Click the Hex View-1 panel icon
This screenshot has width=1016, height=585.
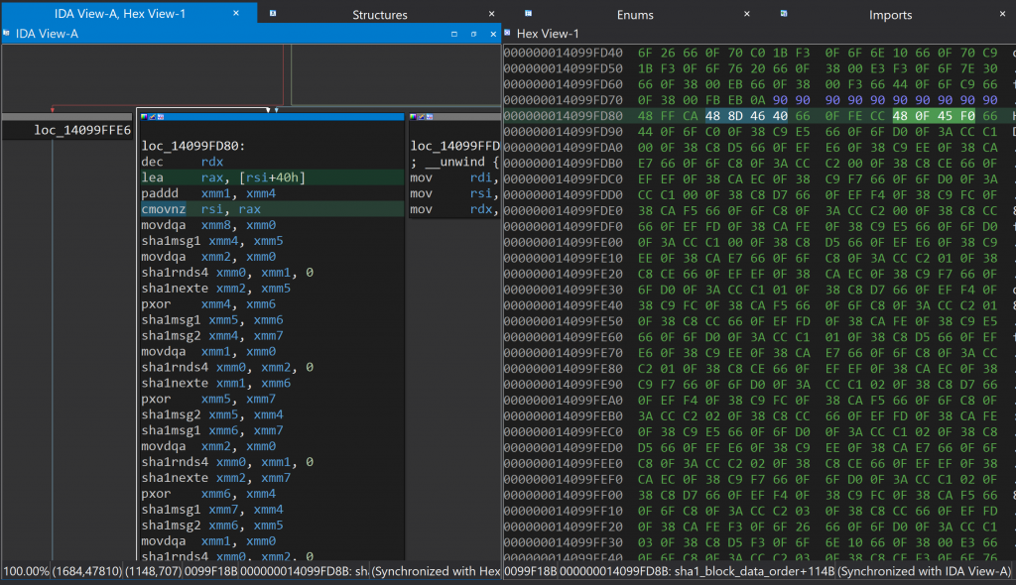[x=507, y=33]
